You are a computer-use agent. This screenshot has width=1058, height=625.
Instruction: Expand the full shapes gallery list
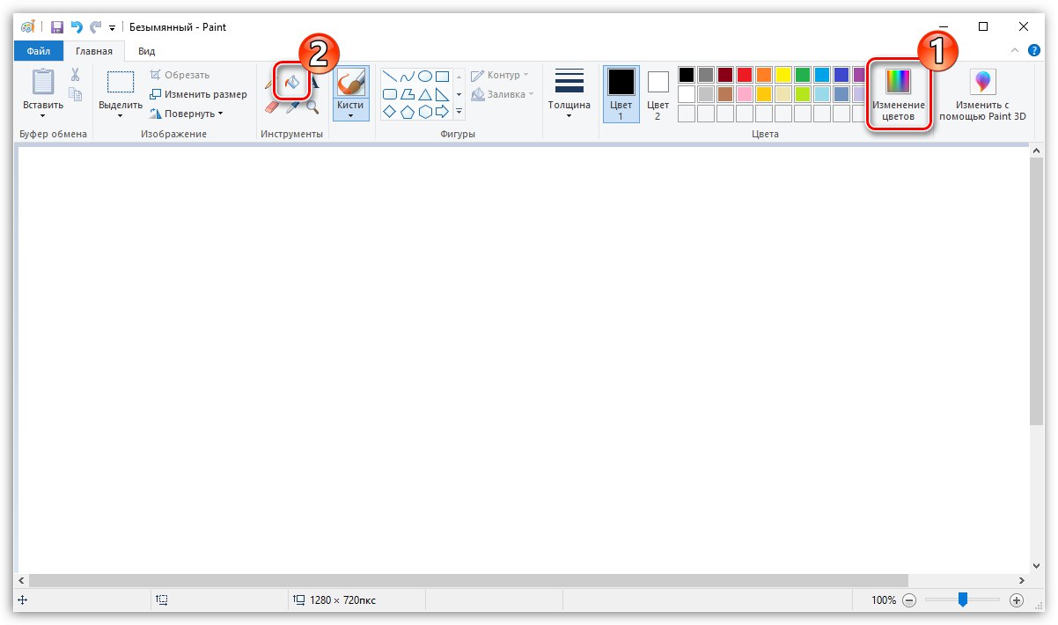(459, 112)
